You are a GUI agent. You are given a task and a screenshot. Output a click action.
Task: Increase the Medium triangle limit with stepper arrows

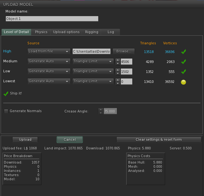click(x=118, y=60)
